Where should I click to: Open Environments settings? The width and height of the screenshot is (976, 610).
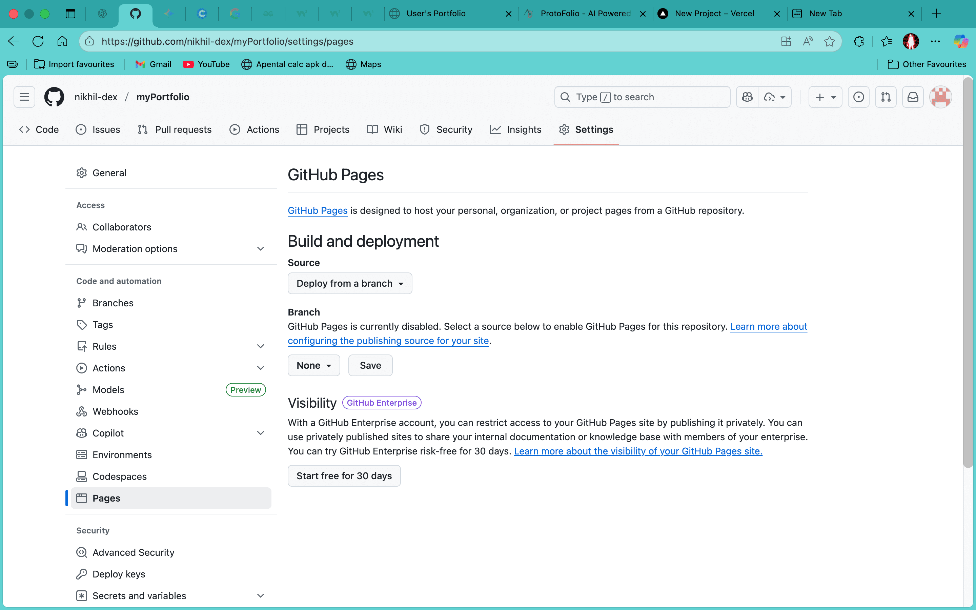point(171,455)
